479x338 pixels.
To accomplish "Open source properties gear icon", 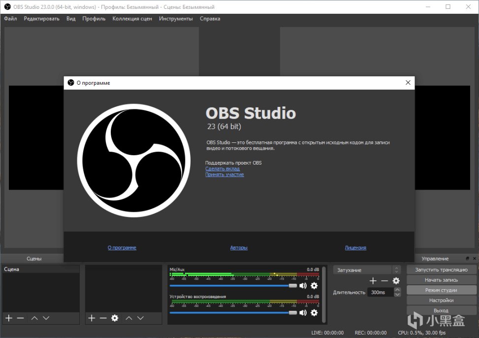I will 115,318.
